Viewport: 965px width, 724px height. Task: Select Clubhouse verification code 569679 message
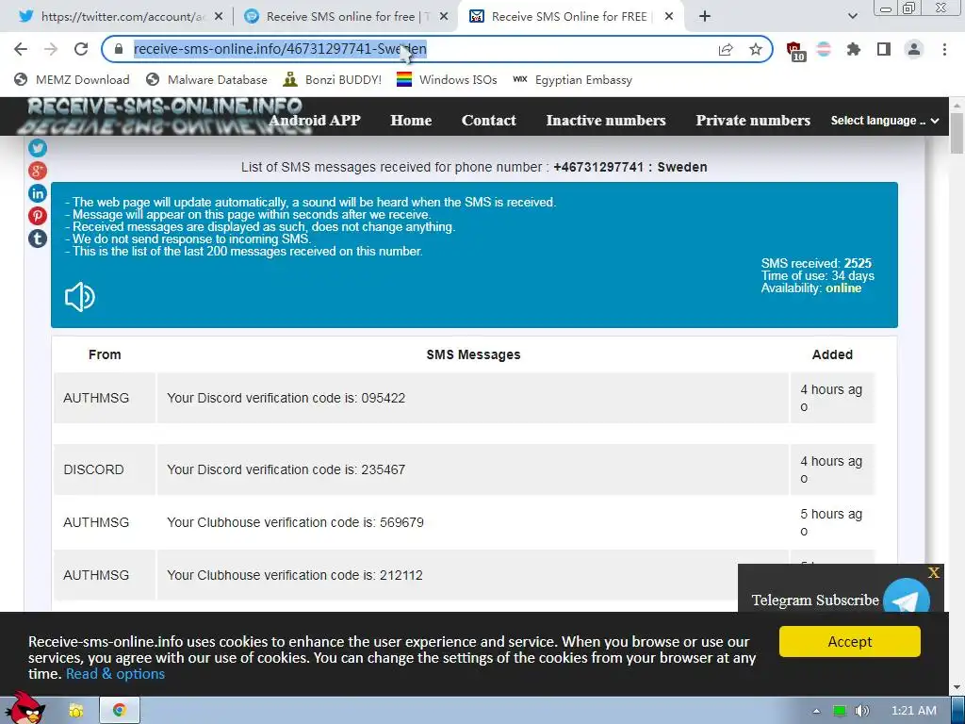(x=473, y=522)
